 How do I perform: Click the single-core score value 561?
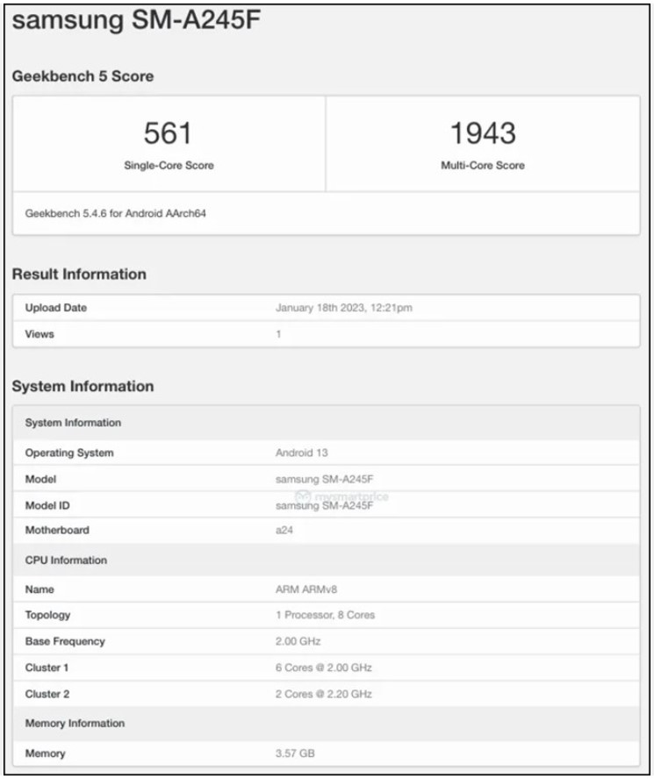pos(168,132)
